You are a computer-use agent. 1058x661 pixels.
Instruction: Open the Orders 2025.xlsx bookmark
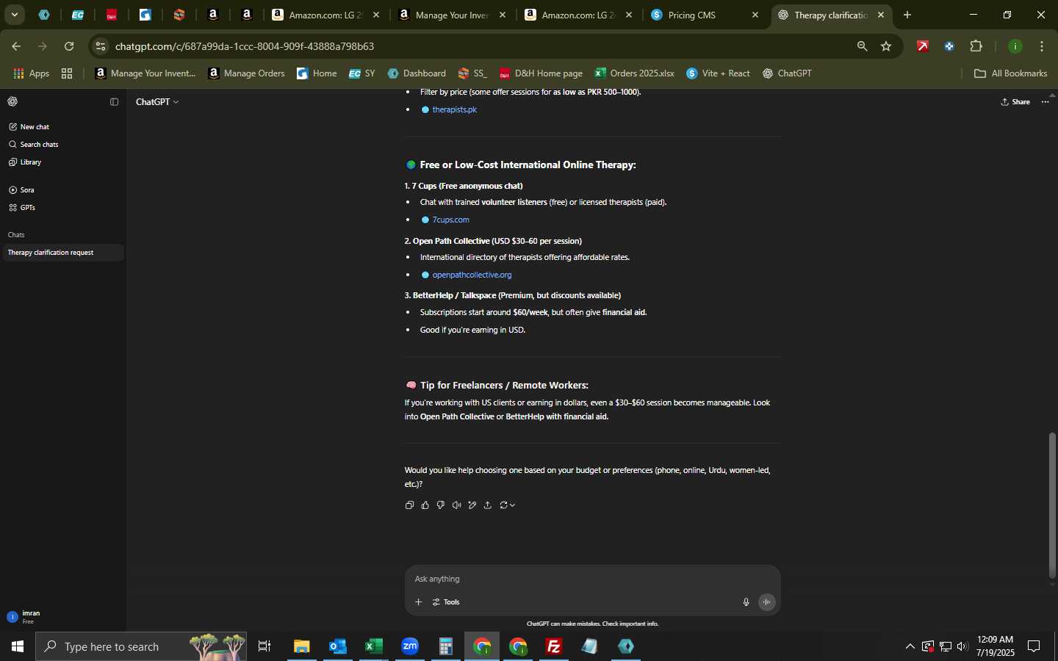click(x=635, y=73)
